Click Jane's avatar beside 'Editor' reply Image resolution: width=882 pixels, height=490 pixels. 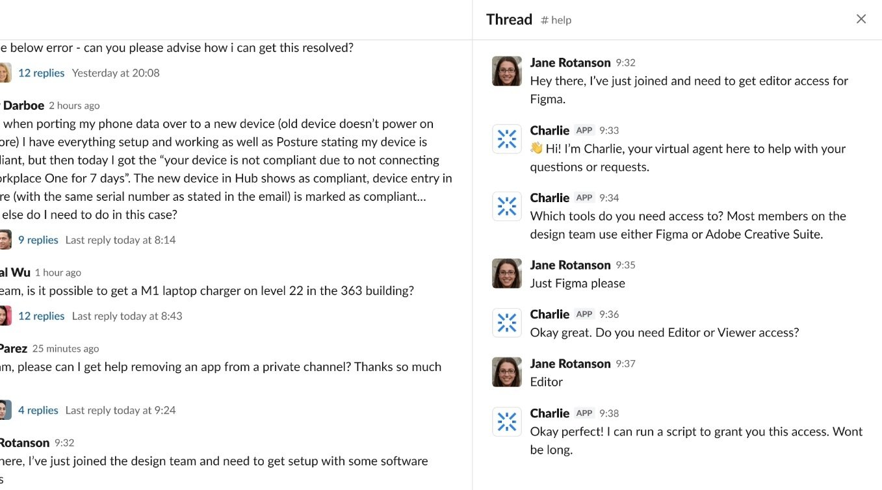[506, 372]
